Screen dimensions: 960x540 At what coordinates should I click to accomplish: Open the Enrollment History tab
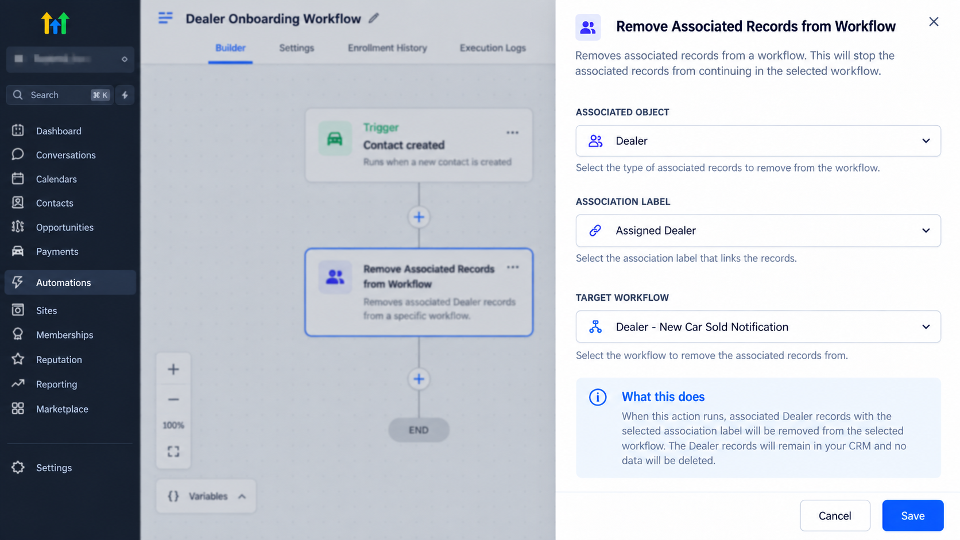[x=388, y=48]
